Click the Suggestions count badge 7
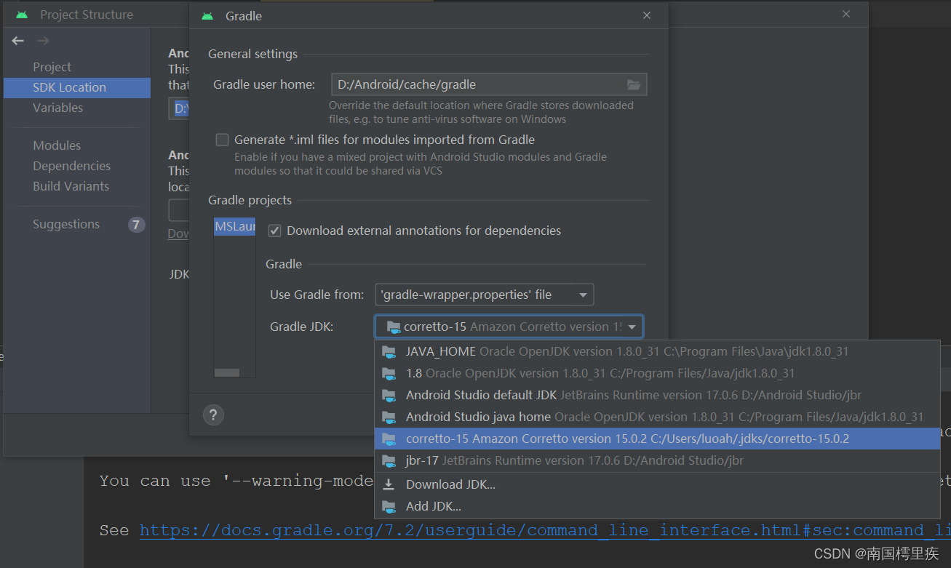This screenshot has width=951, height=568. point(136,224)
